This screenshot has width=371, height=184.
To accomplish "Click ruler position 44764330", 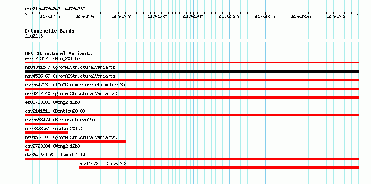I will [x=336, y=17].
